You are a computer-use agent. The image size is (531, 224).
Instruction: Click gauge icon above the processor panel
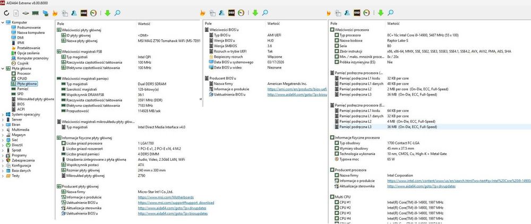coord(367,13)
